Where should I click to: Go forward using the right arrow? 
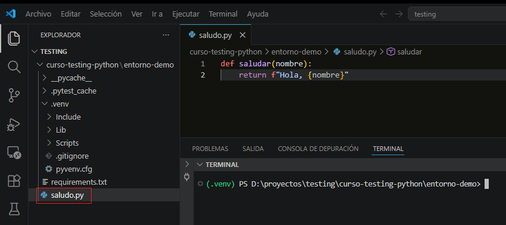(x=399, y=14)
